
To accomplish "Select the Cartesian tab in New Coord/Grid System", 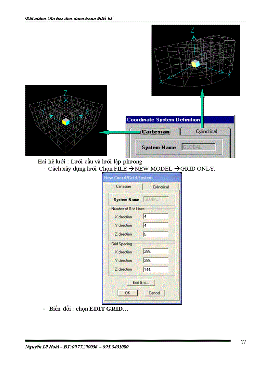I will point(124,187).
